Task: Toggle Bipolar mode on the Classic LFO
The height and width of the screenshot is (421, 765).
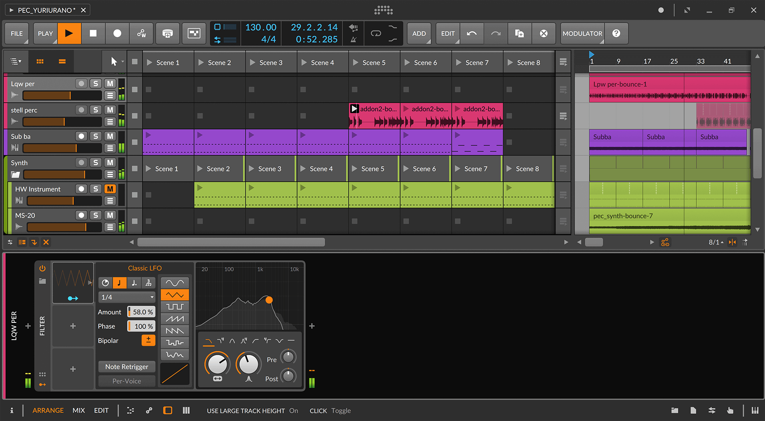Action: pyautogui.click(x=148, y=340)
